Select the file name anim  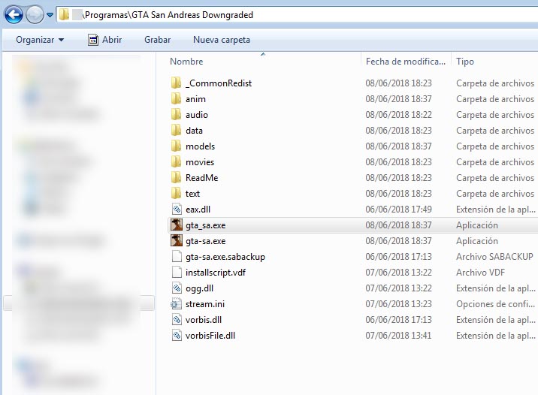(x=195, y=99)
